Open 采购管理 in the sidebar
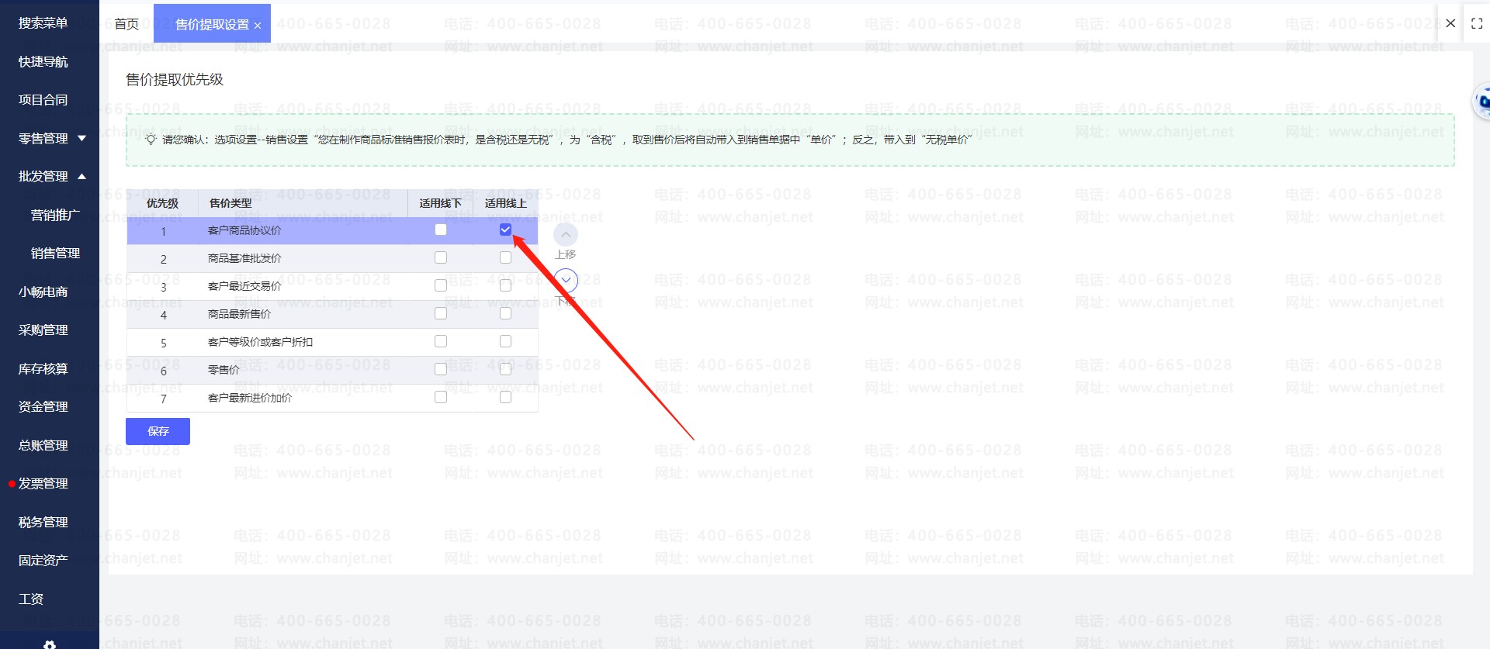 [x=43, y=330]
